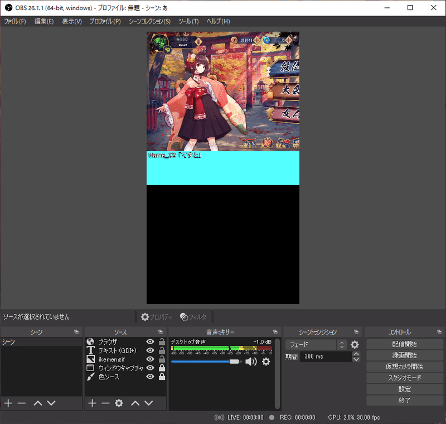
Task: Select the ブラウザ globe icon
Action: tap(90, 341)
